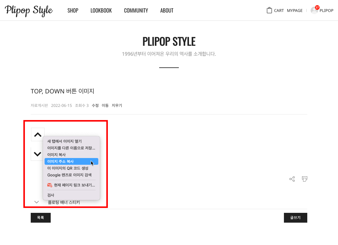Expand the next post chevron arrow
The image size is (338, 245).
(37, 202)
